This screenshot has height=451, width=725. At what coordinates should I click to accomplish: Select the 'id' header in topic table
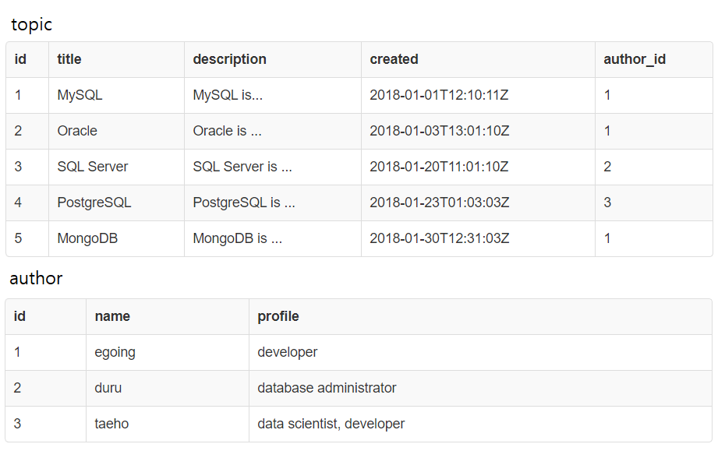point(27,60)
